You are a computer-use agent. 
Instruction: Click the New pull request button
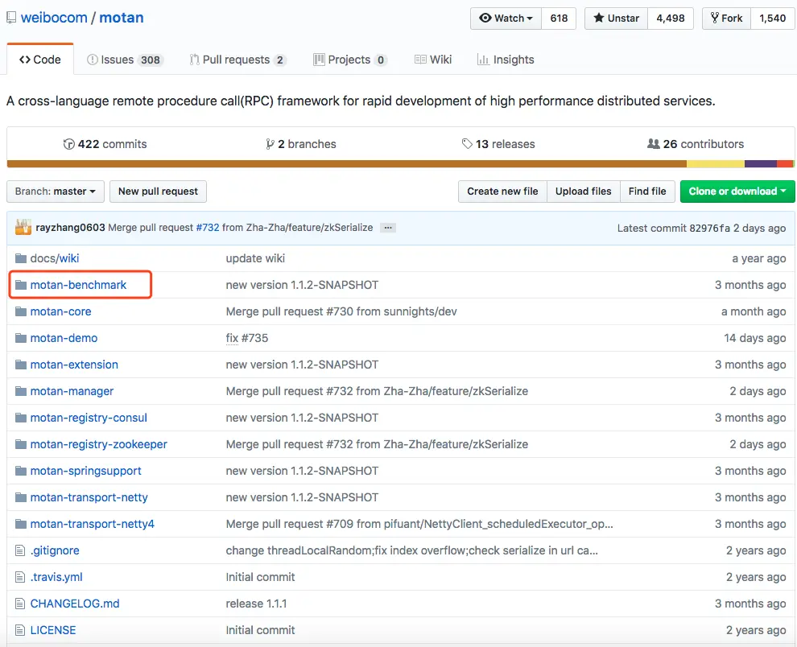[158, 192]
